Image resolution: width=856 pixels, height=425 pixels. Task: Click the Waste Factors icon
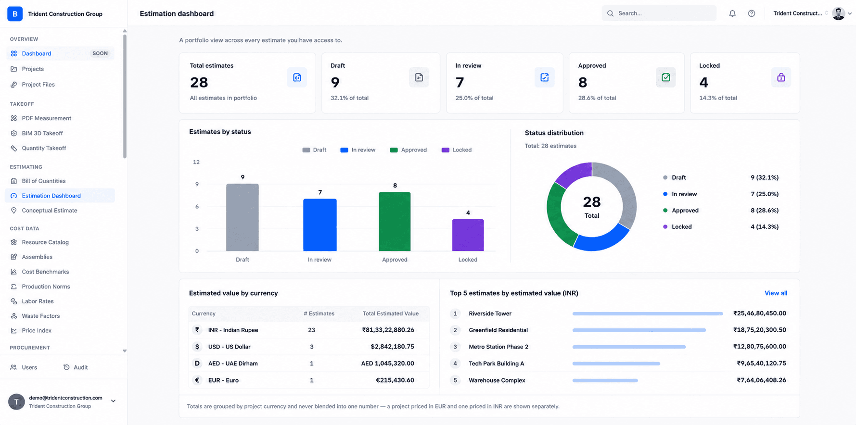(14, 316)
